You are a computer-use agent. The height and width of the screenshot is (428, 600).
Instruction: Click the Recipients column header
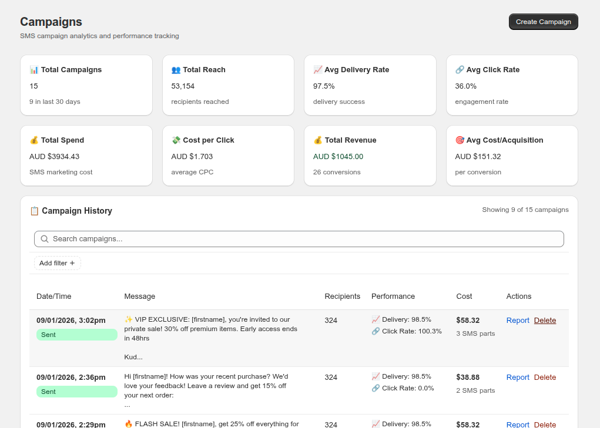[x=342, y=296]
